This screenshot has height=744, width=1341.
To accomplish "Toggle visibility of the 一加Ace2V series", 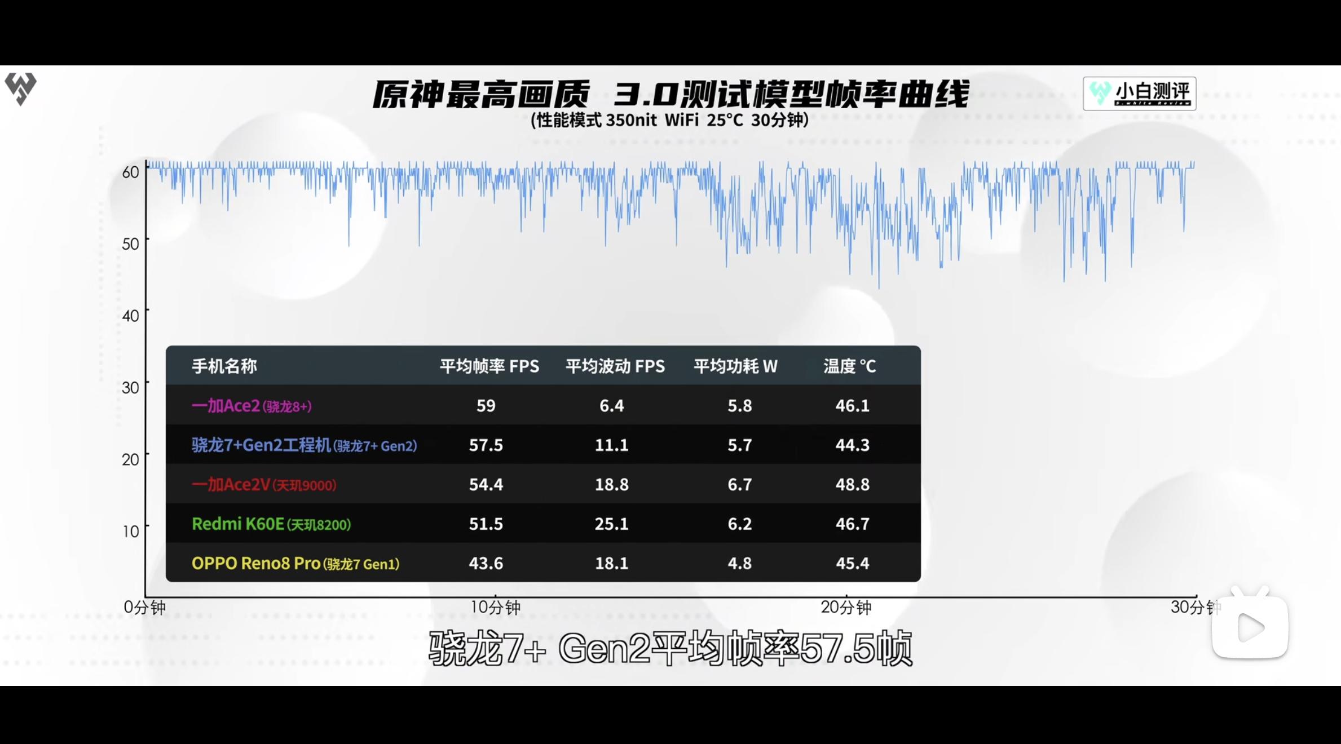I will [231, 485].
